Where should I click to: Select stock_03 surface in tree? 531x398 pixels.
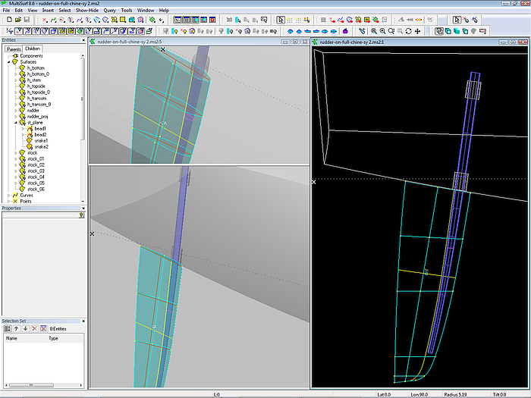pos(36,171)
